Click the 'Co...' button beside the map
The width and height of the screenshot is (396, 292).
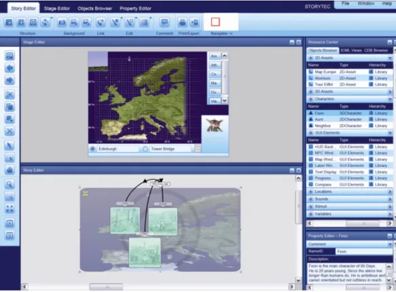[214, 74]
